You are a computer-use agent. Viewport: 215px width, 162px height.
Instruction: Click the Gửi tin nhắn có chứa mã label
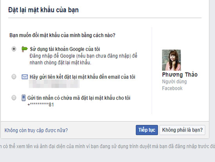point(79,98)
